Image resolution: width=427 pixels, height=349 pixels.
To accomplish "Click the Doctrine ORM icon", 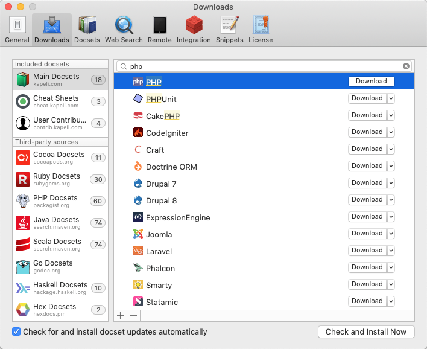I will point(138,166).
